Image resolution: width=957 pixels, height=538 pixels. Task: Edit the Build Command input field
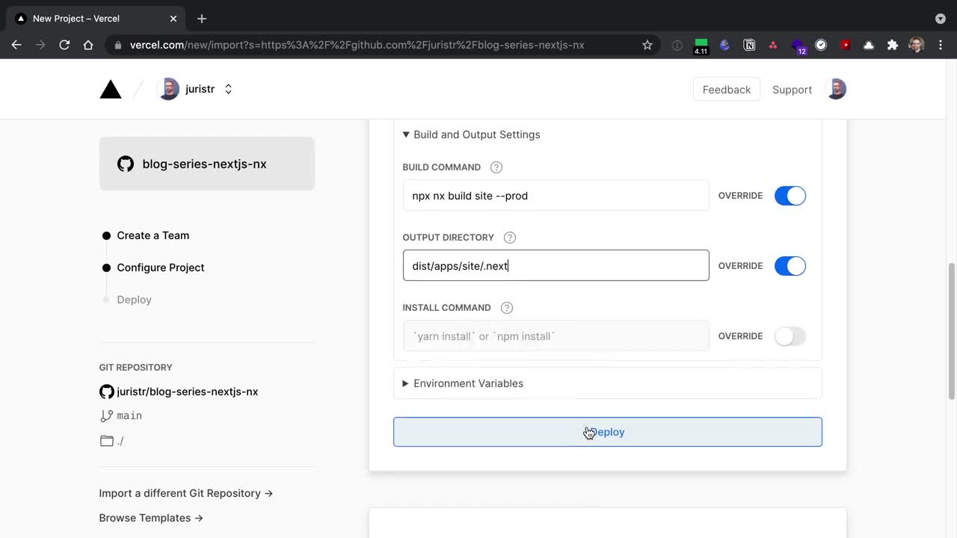pos(556,196)
